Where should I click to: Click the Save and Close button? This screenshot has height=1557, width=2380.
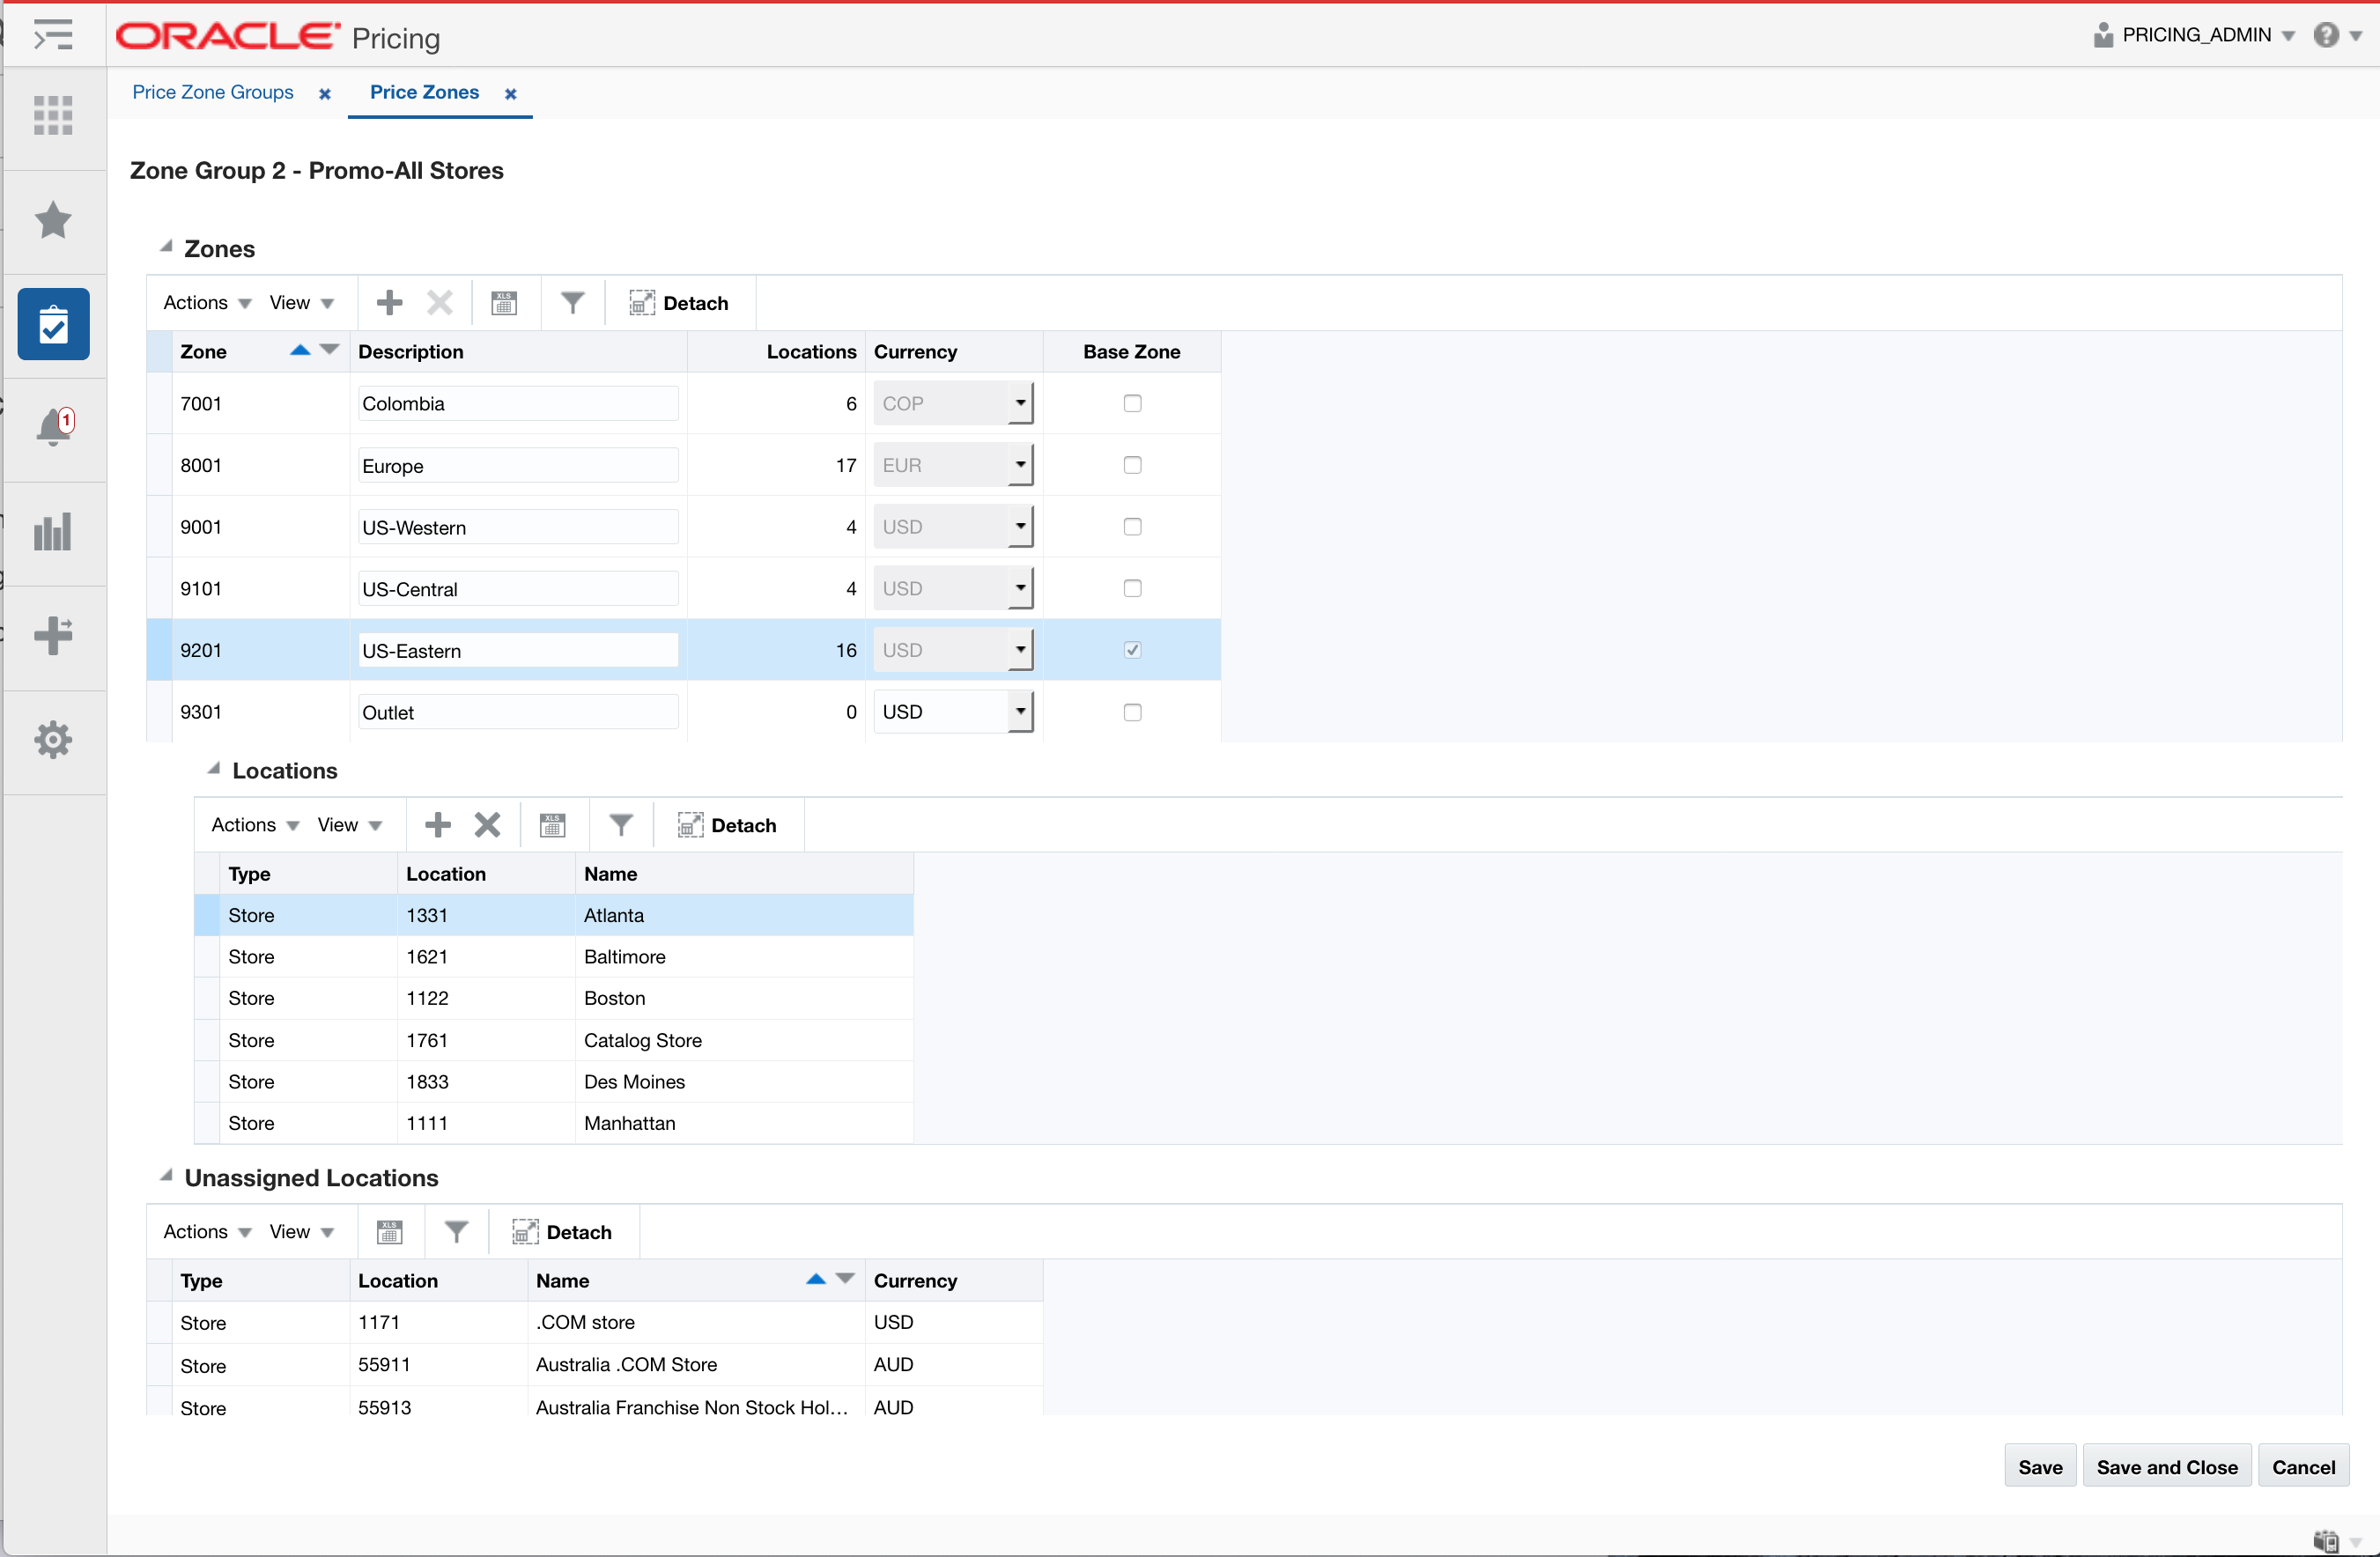click(2168, 1465)
